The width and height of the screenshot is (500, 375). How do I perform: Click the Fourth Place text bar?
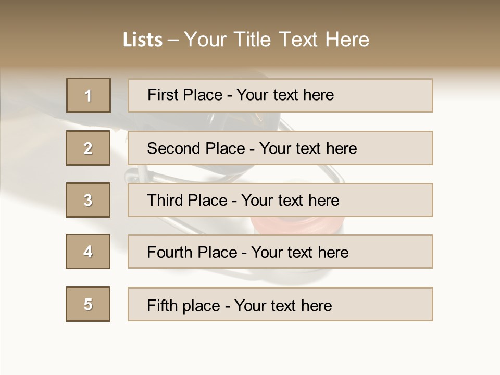280,252
